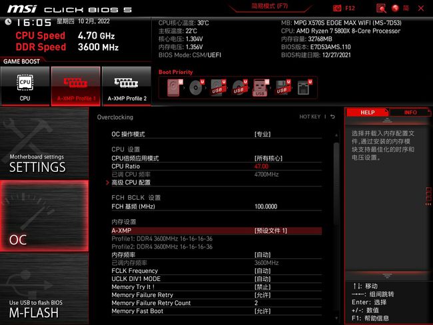The width and height of the screenshot is (433, 325).
Task: Click the Overclocking page title
Action: pos(115,117)
